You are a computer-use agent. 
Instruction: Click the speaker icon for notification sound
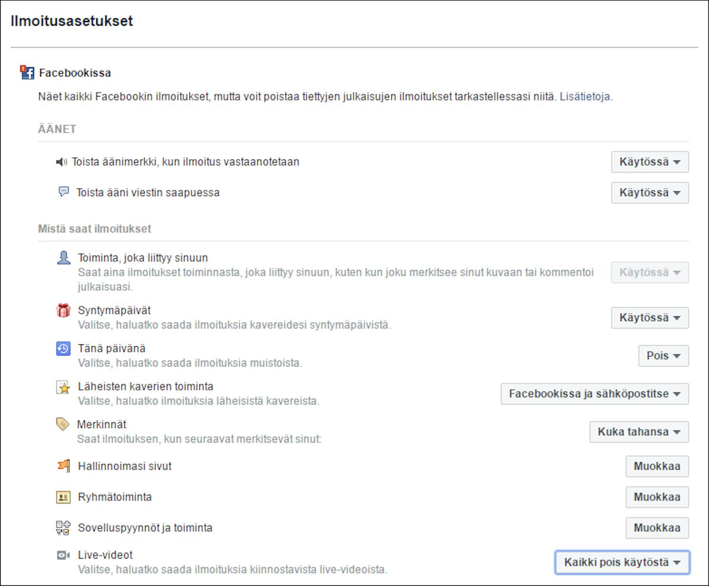(x=62, y=161)
